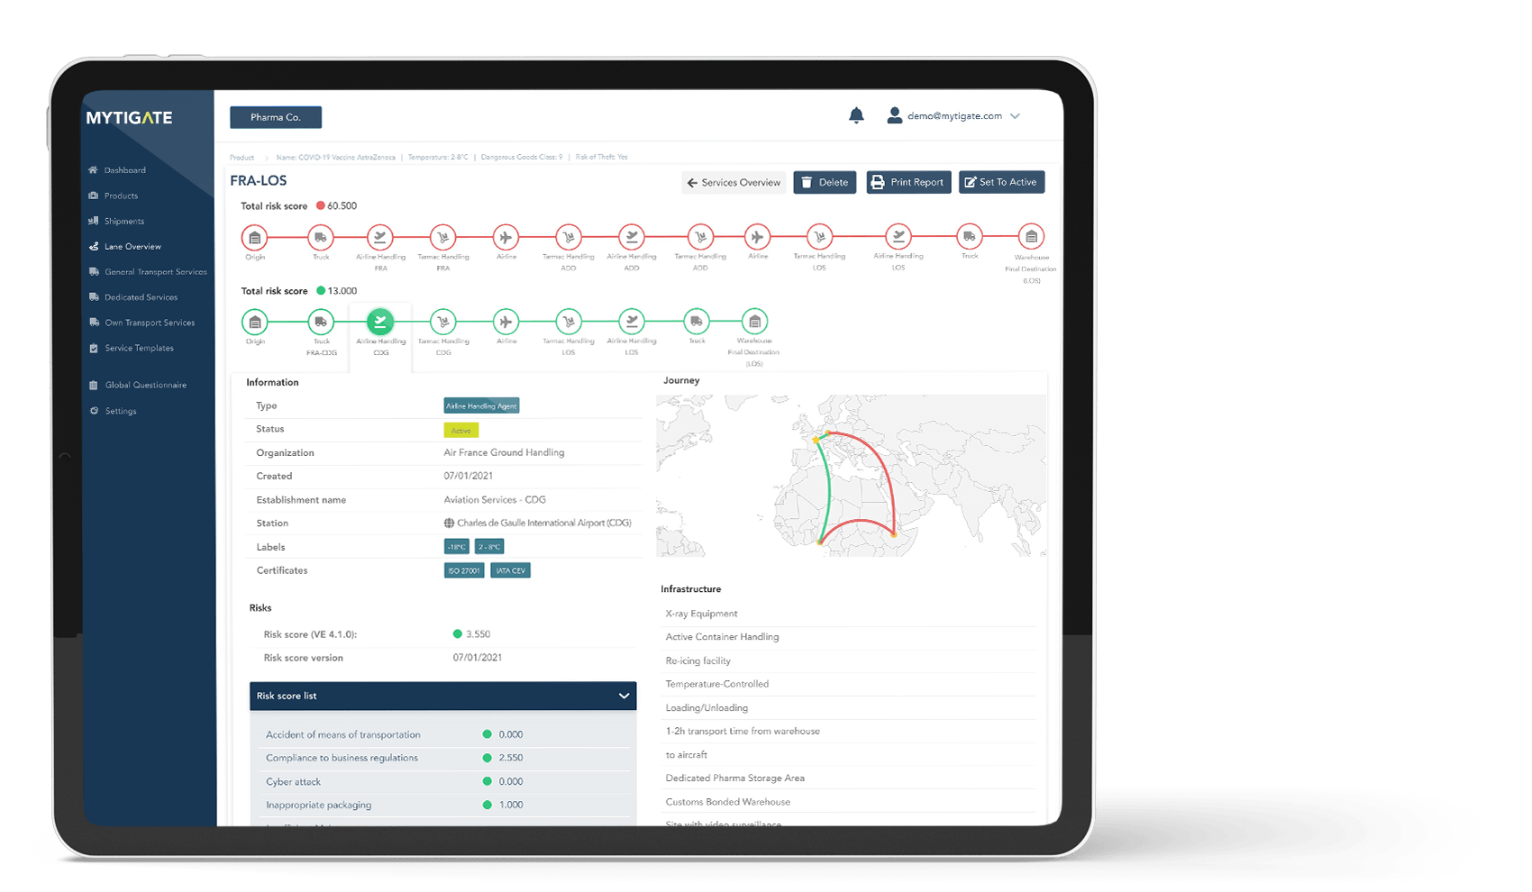1532x892 pixels.
Task: Click the user avatar icon
Action: tap(894, 115)
